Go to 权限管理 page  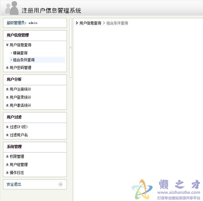pos(17,156)
